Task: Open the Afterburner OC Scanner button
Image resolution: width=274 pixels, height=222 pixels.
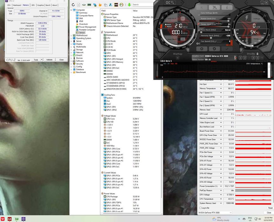Action: pos(170,3)
